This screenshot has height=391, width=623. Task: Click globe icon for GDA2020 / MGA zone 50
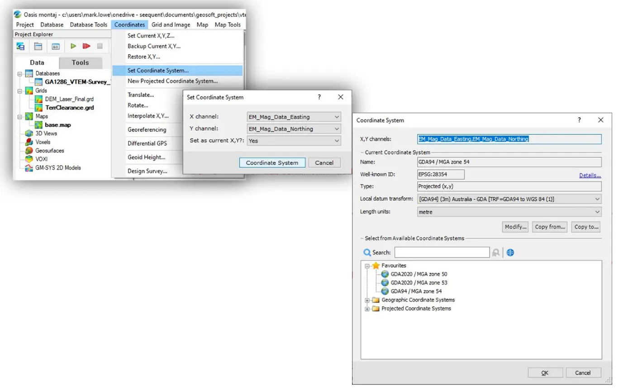click(x=385, y=274)
